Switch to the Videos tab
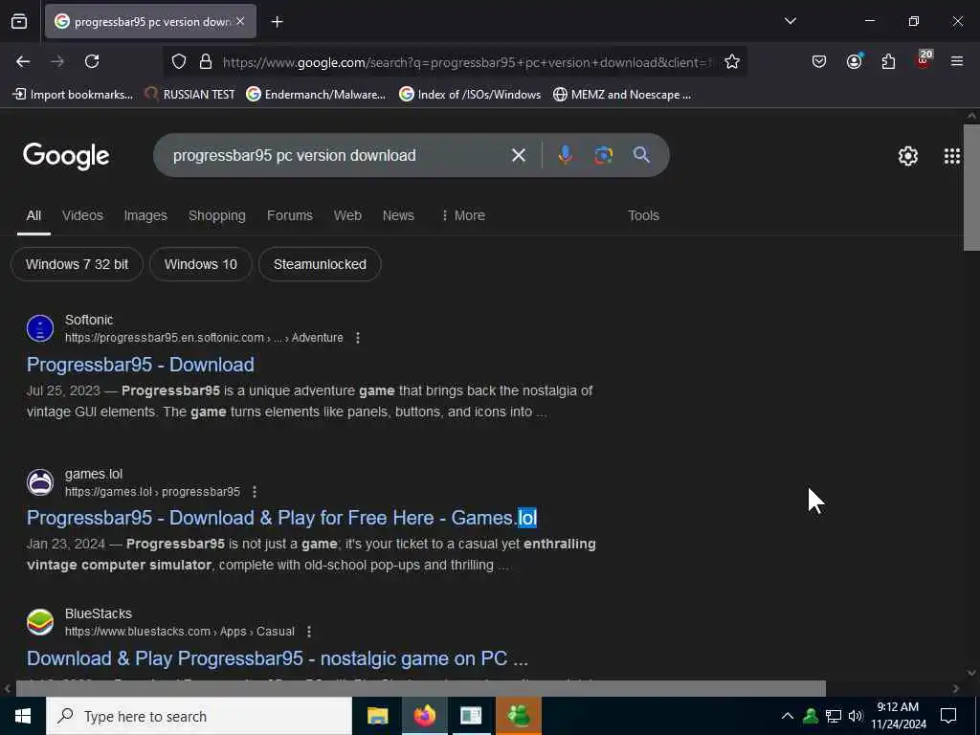The width and height of the screenshot is (980, 735). click(82, 215)
